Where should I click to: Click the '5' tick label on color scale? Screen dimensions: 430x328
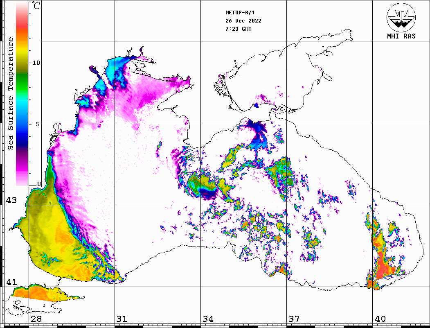click(x=38, y=124)
